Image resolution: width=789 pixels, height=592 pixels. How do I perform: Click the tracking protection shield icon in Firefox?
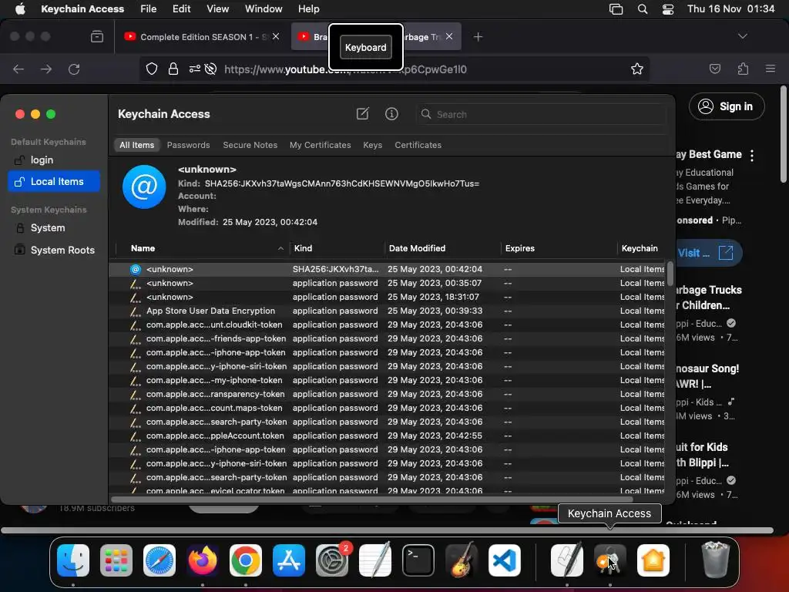coord(152,69)
